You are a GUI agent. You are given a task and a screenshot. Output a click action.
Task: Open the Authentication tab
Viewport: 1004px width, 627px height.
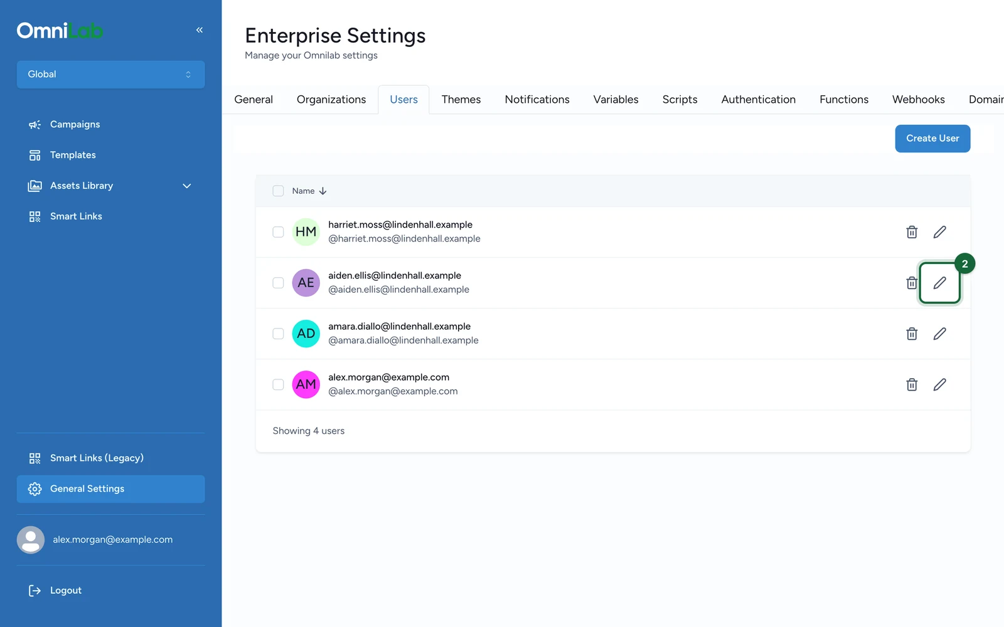coord(759,100)
